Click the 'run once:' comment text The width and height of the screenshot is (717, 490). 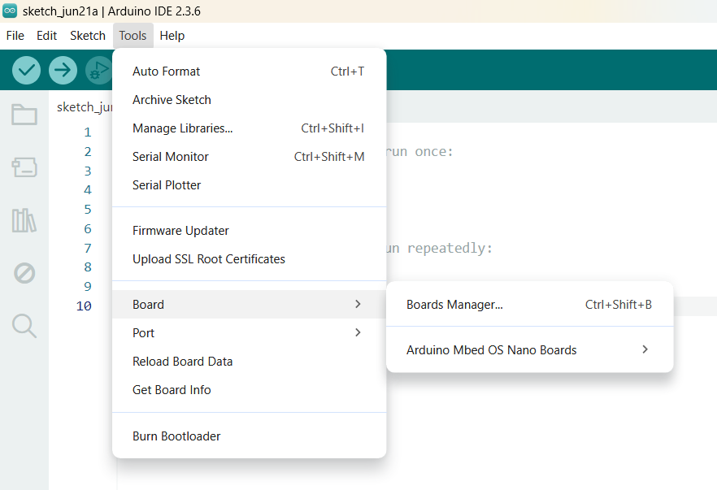[x=419, y=151]
